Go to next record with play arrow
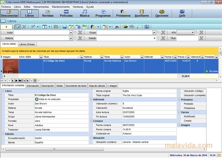This screenshot has height=158, width=222. tap(13, 81)
